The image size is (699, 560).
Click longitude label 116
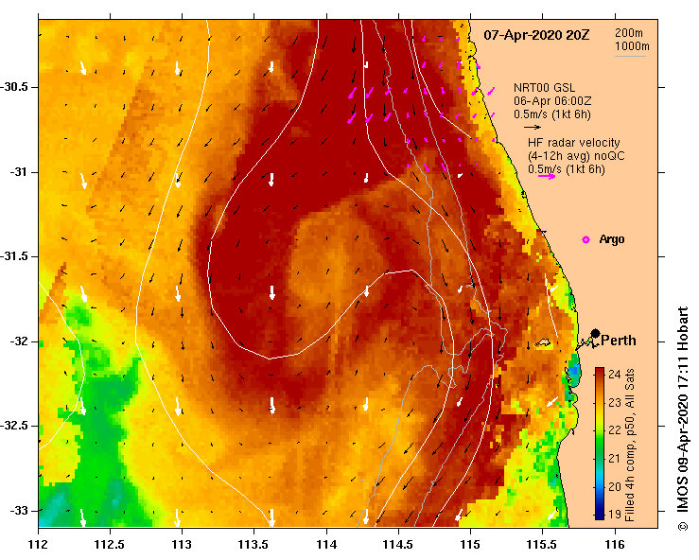click(615, 545)
